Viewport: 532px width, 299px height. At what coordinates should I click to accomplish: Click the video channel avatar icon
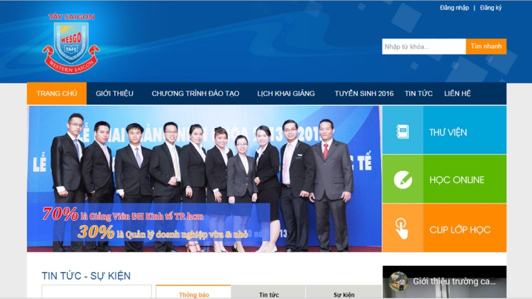398,282
